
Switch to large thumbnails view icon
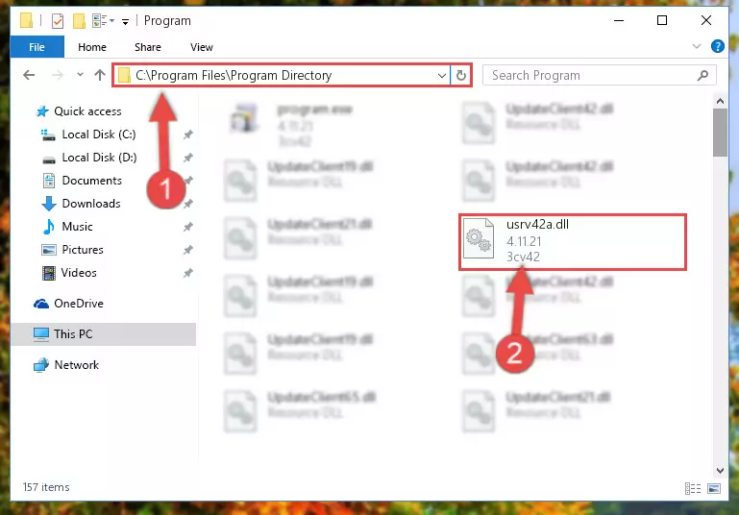click(x=714, y=489)
